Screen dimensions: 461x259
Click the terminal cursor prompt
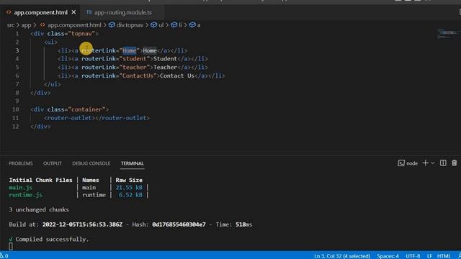[x=11, y=246]
